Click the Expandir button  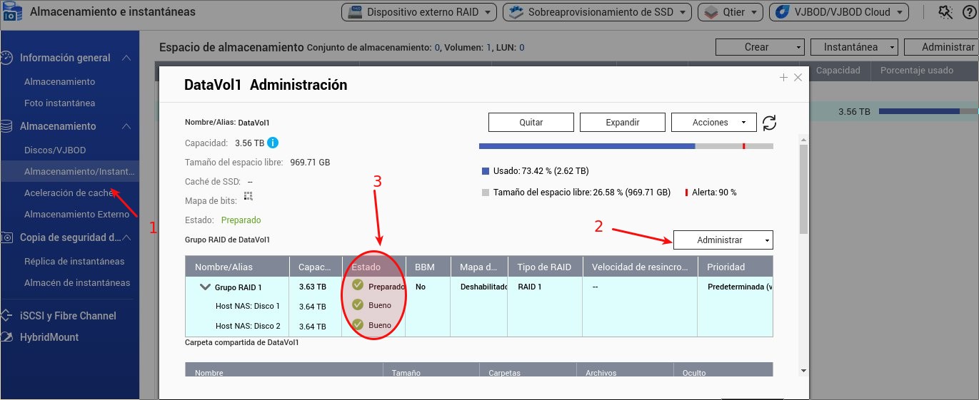622,123
